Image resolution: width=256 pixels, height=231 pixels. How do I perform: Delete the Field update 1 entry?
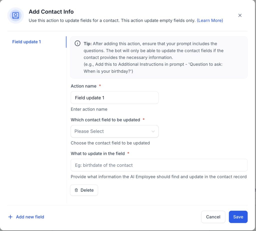pos(84,190)
